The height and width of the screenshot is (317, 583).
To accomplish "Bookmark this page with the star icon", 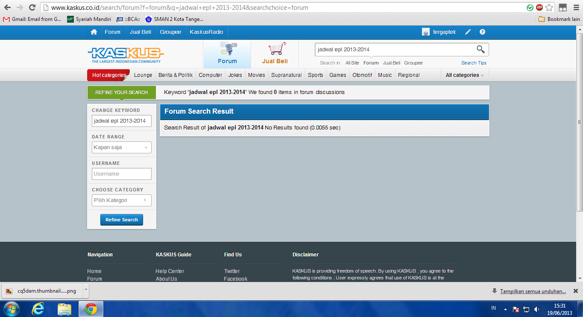I will [549, 7].
